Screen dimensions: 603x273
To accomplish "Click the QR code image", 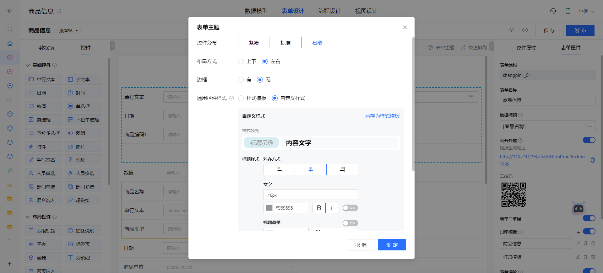I will pyautogui.click(x=514, y=195).
